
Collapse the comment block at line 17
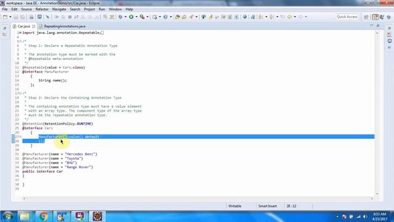[x=20, y=93]
